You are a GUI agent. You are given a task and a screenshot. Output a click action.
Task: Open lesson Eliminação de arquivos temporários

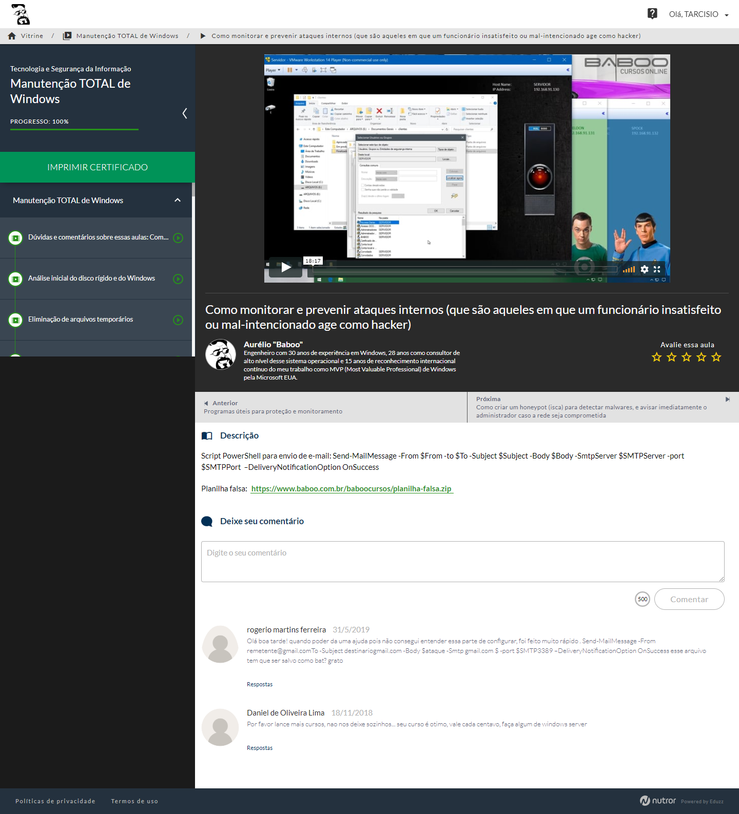coord(81,320)
